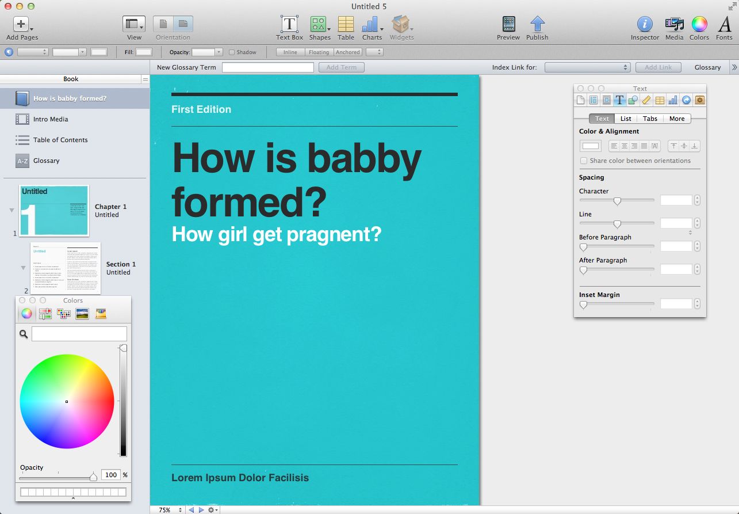The image size is (739, 514).
Task: Open the Charts tool
Action: point(371,24)
